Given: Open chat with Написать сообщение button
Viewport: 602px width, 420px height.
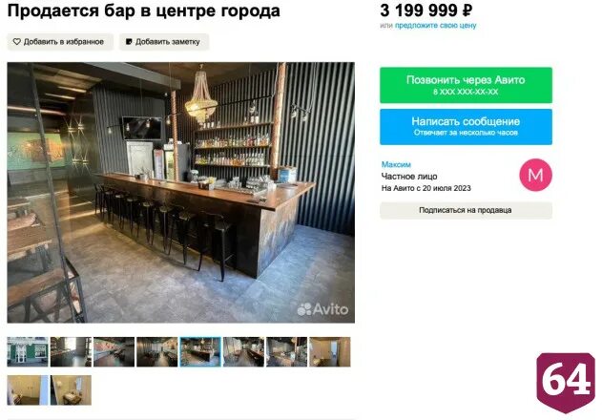Looking at the screenshot, I should [x=466, y=127].
